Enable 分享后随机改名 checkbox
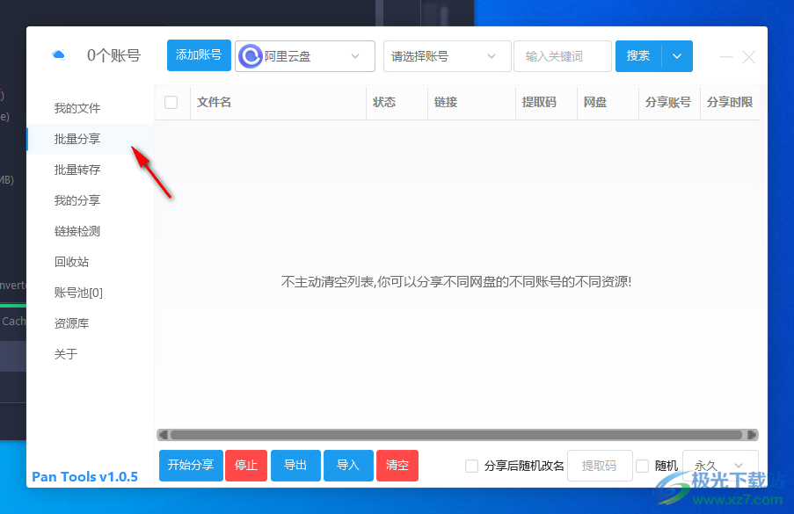 tap(471, 466)
